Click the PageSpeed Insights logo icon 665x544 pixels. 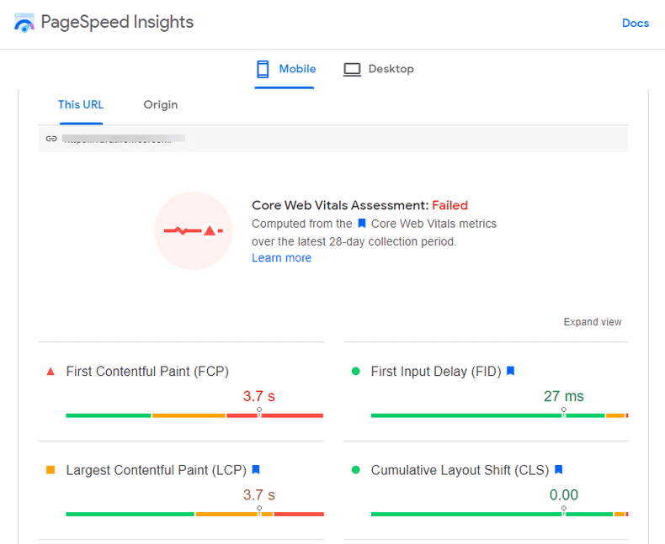[x=24, y=23]
